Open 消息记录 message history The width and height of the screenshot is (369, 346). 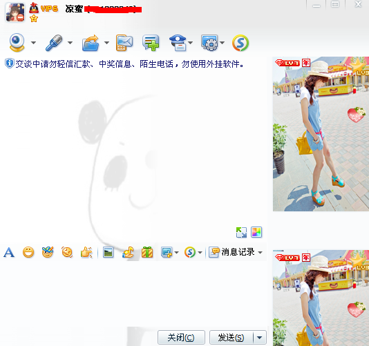click(232, 252)
